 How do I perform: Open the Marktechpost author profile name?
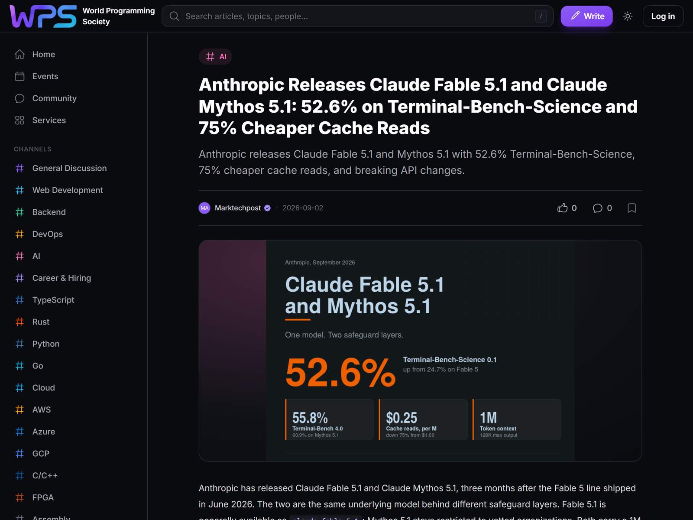(238, 208)
